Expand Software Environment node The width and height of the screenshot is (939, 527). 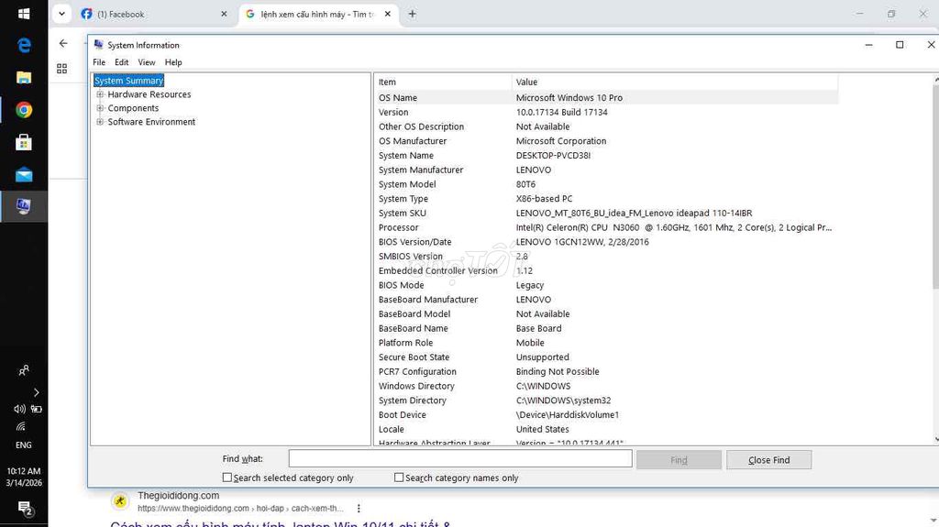(100, 122)
